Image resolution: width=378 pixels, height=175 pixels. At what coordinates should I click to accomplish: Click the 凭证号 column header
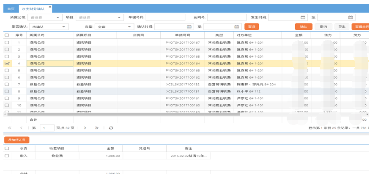tap(145, 148)
